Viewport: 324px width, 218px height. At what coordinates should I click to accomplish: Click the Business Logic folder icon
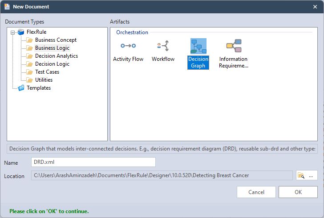click(29, 48)
